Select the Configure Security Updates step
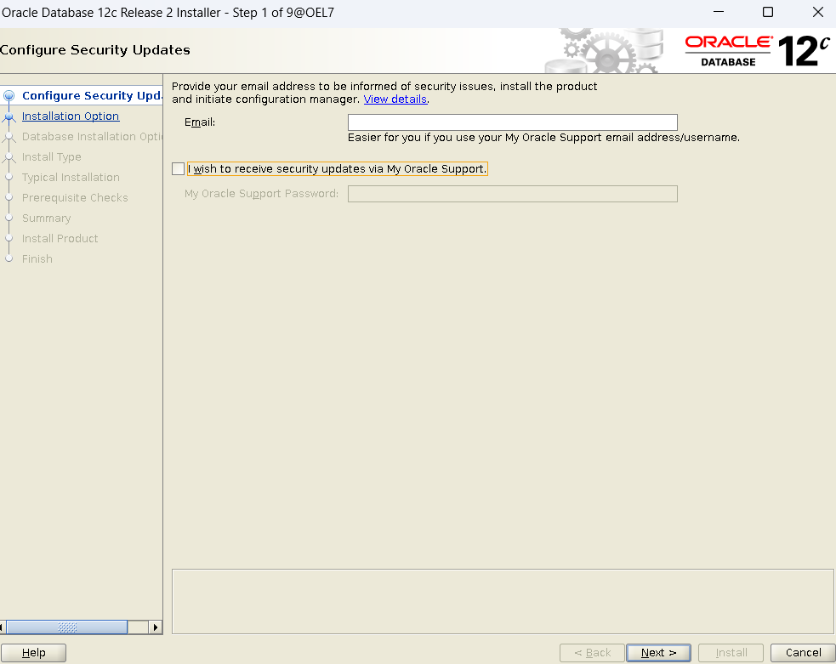Image resolution: width=836 pixels, height=664 pixels. click(x=92, y=95)
